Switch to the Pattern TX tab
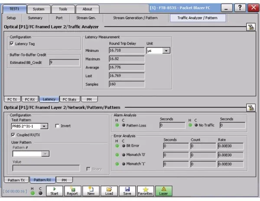Viewport: 260px width, 201px height. tap(17, 180)
